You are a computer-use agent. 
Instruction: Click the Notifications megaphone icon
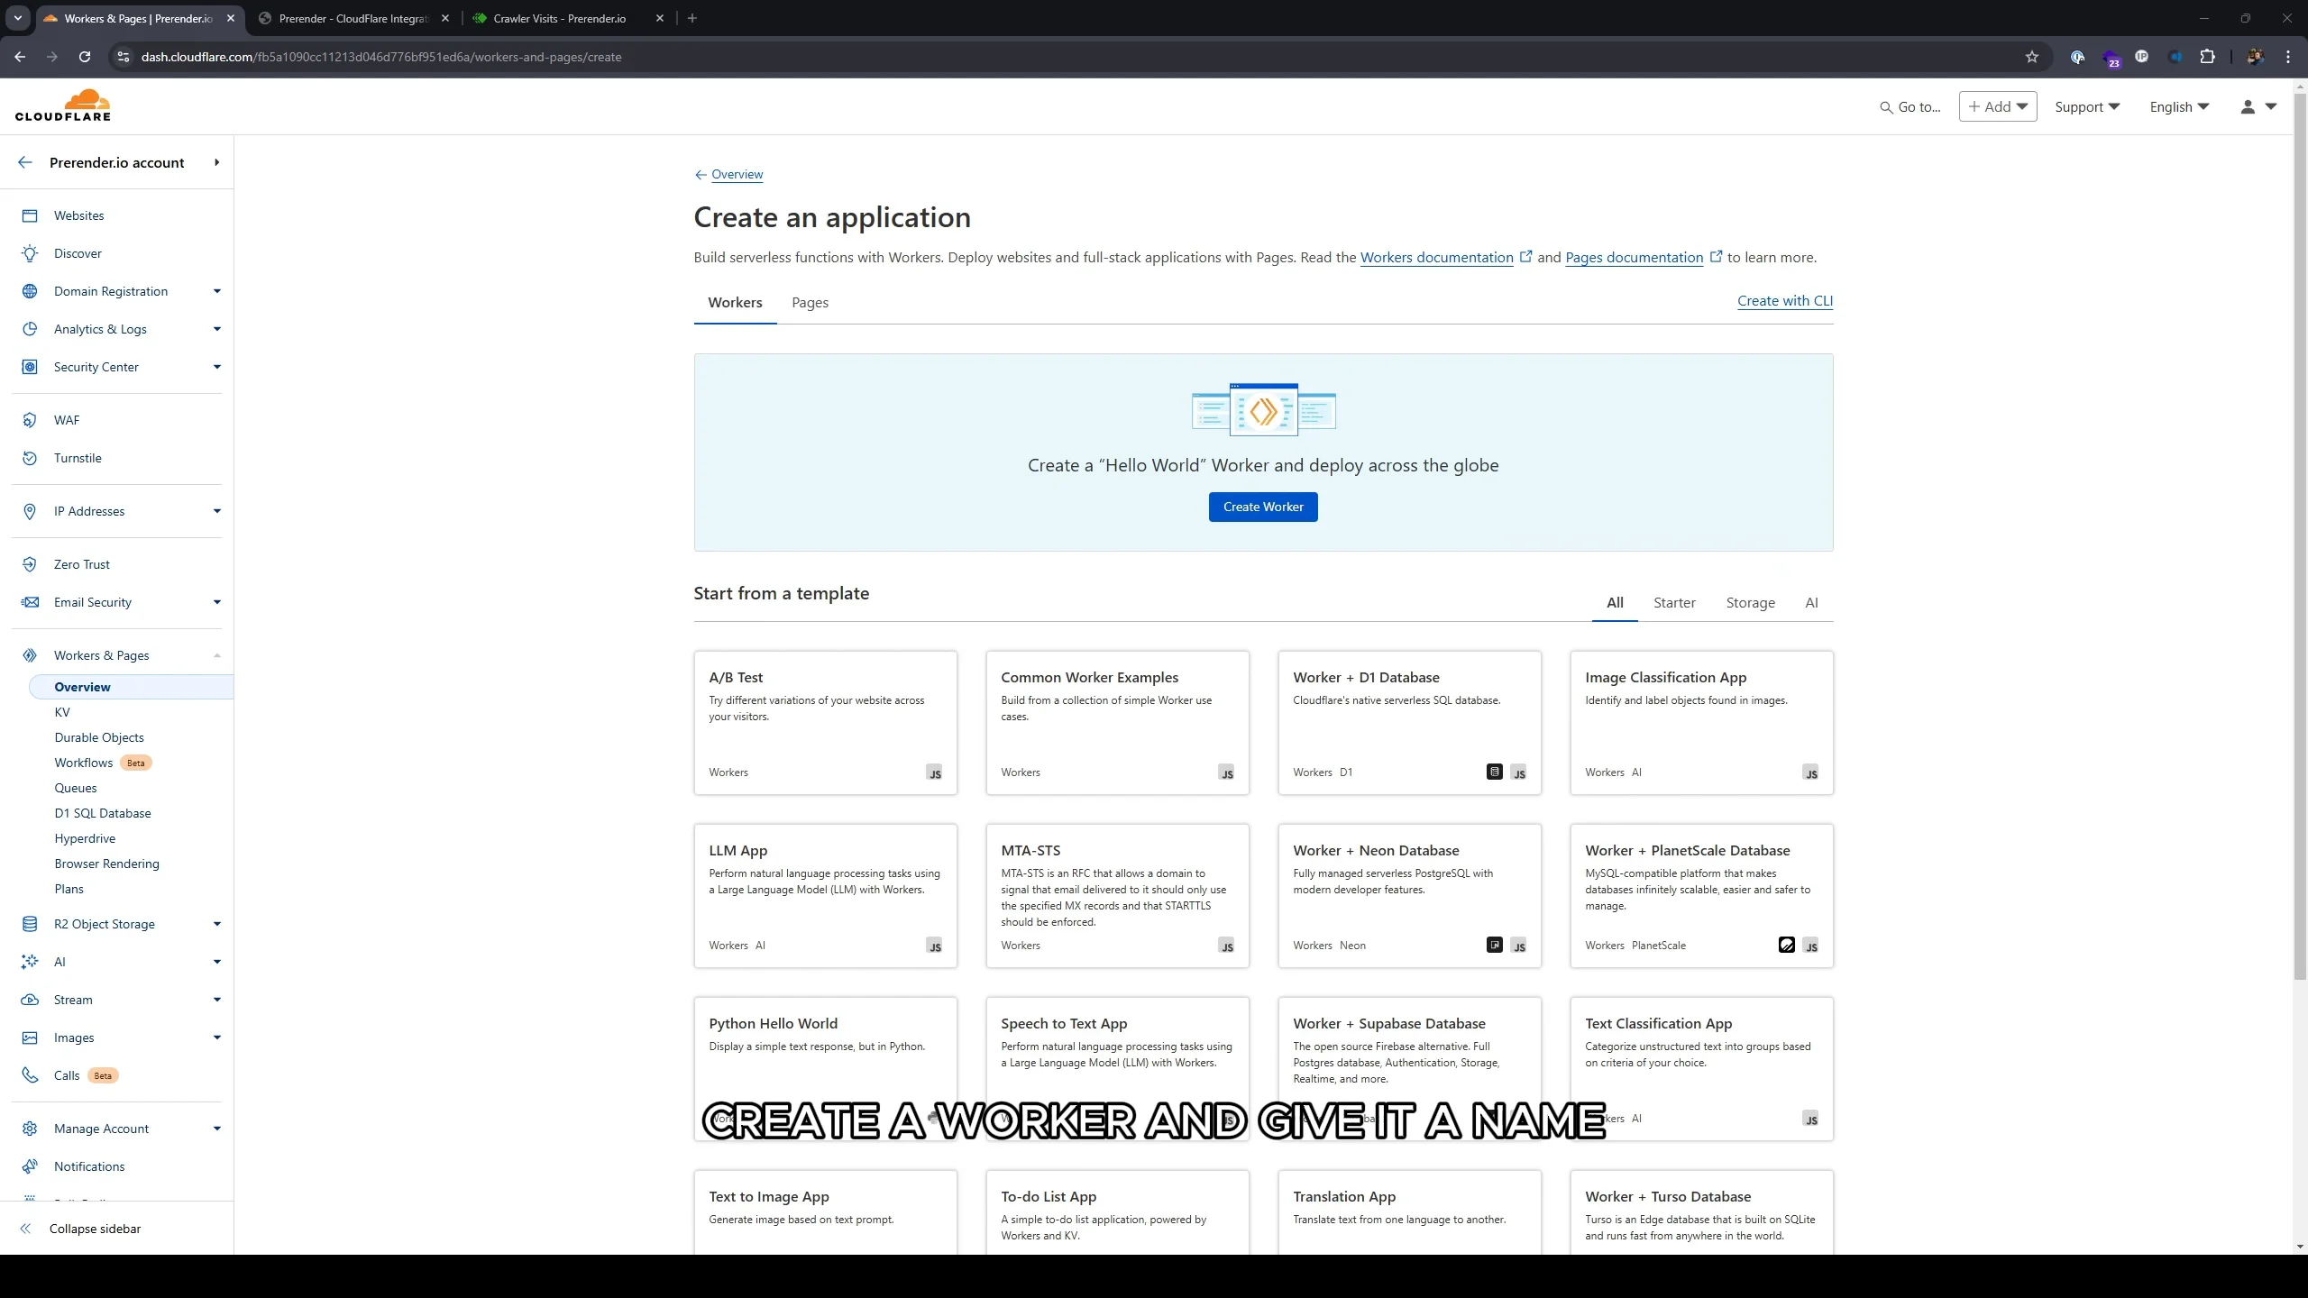coord(30,1166)
